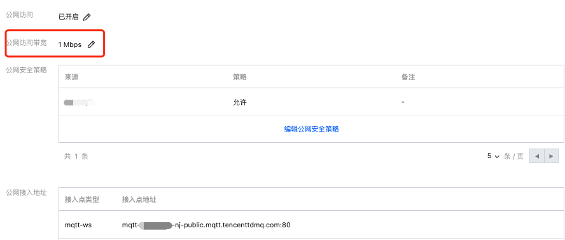Select the 允许 policy cell
565x240 pixels.
[x=240, y=103]
